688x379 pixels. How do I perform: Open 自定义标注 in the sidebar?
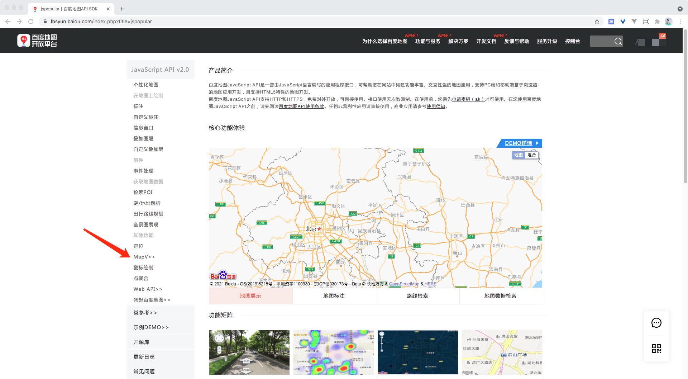146,117
